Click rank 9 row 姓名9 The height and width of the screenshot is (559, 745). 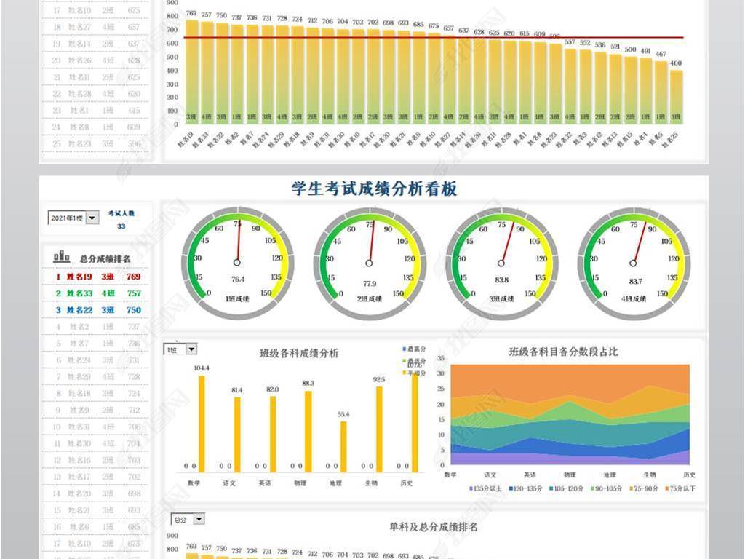(x=95, y=410)
